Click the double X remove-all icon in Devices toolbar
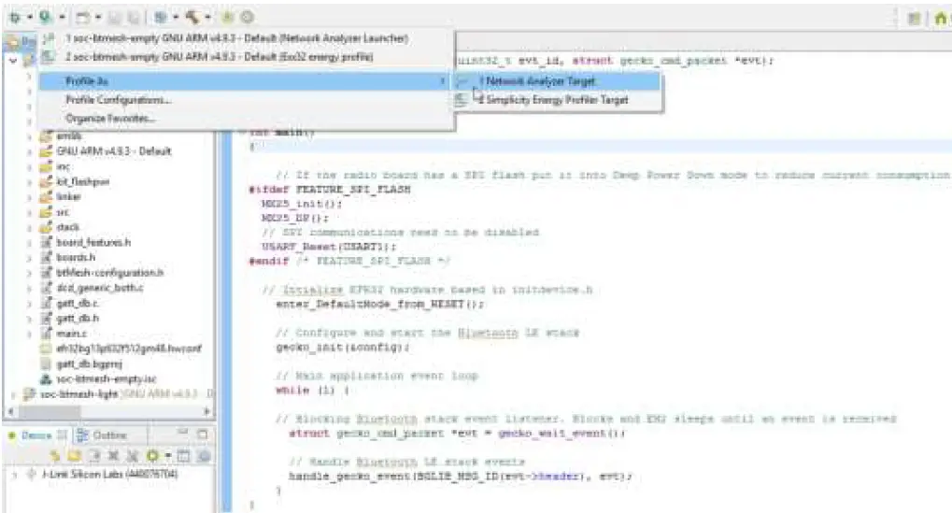This screenshot has height=513, width=952. click(x=133, y=455)
